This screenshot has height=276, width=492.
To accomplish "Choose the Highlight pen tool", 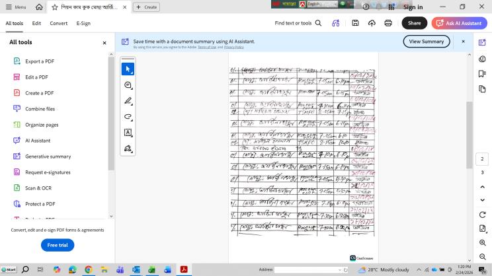I will point(128,101).
